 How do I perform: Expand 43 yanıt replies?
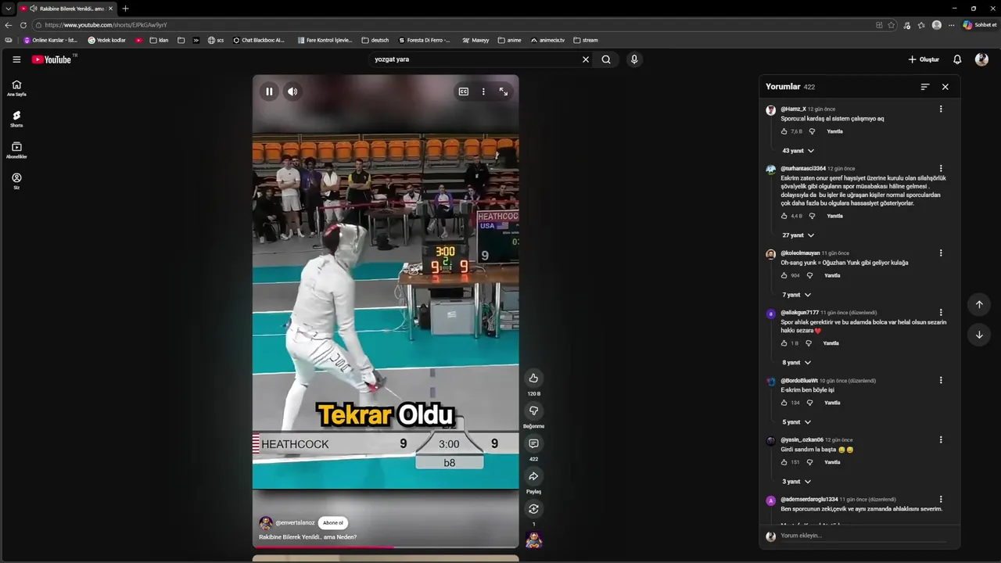pyautogui.click(x=798, y=151)
